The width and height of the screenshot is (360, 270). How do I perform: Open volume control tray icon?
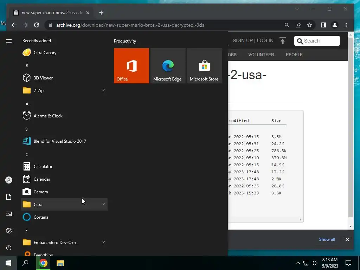(x=314, y=263)
